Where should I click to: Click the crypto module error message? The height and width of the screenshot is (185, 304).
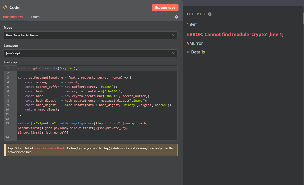tap(235, 35)
